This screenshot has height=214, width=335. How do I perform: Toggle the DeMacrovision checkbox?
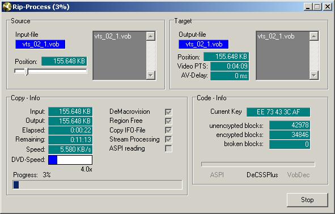pyautogui.click(x=168, y=112)
